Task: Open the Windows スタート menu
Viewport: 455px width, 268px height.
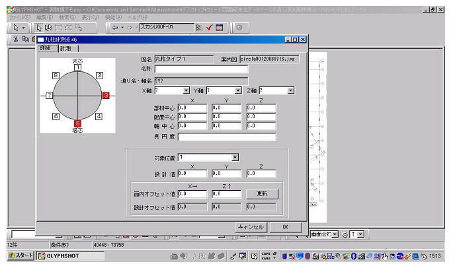Action: pyautogui.click(x=21, y=255)
